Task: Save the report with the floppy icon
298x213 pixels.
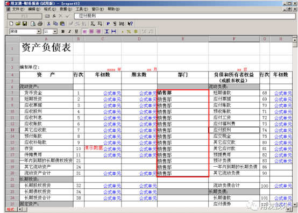Action: tap(25, 24)
